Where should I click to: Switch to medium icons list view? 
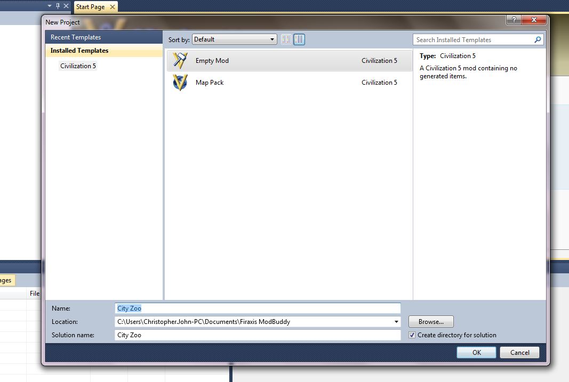tap(299, 39)
